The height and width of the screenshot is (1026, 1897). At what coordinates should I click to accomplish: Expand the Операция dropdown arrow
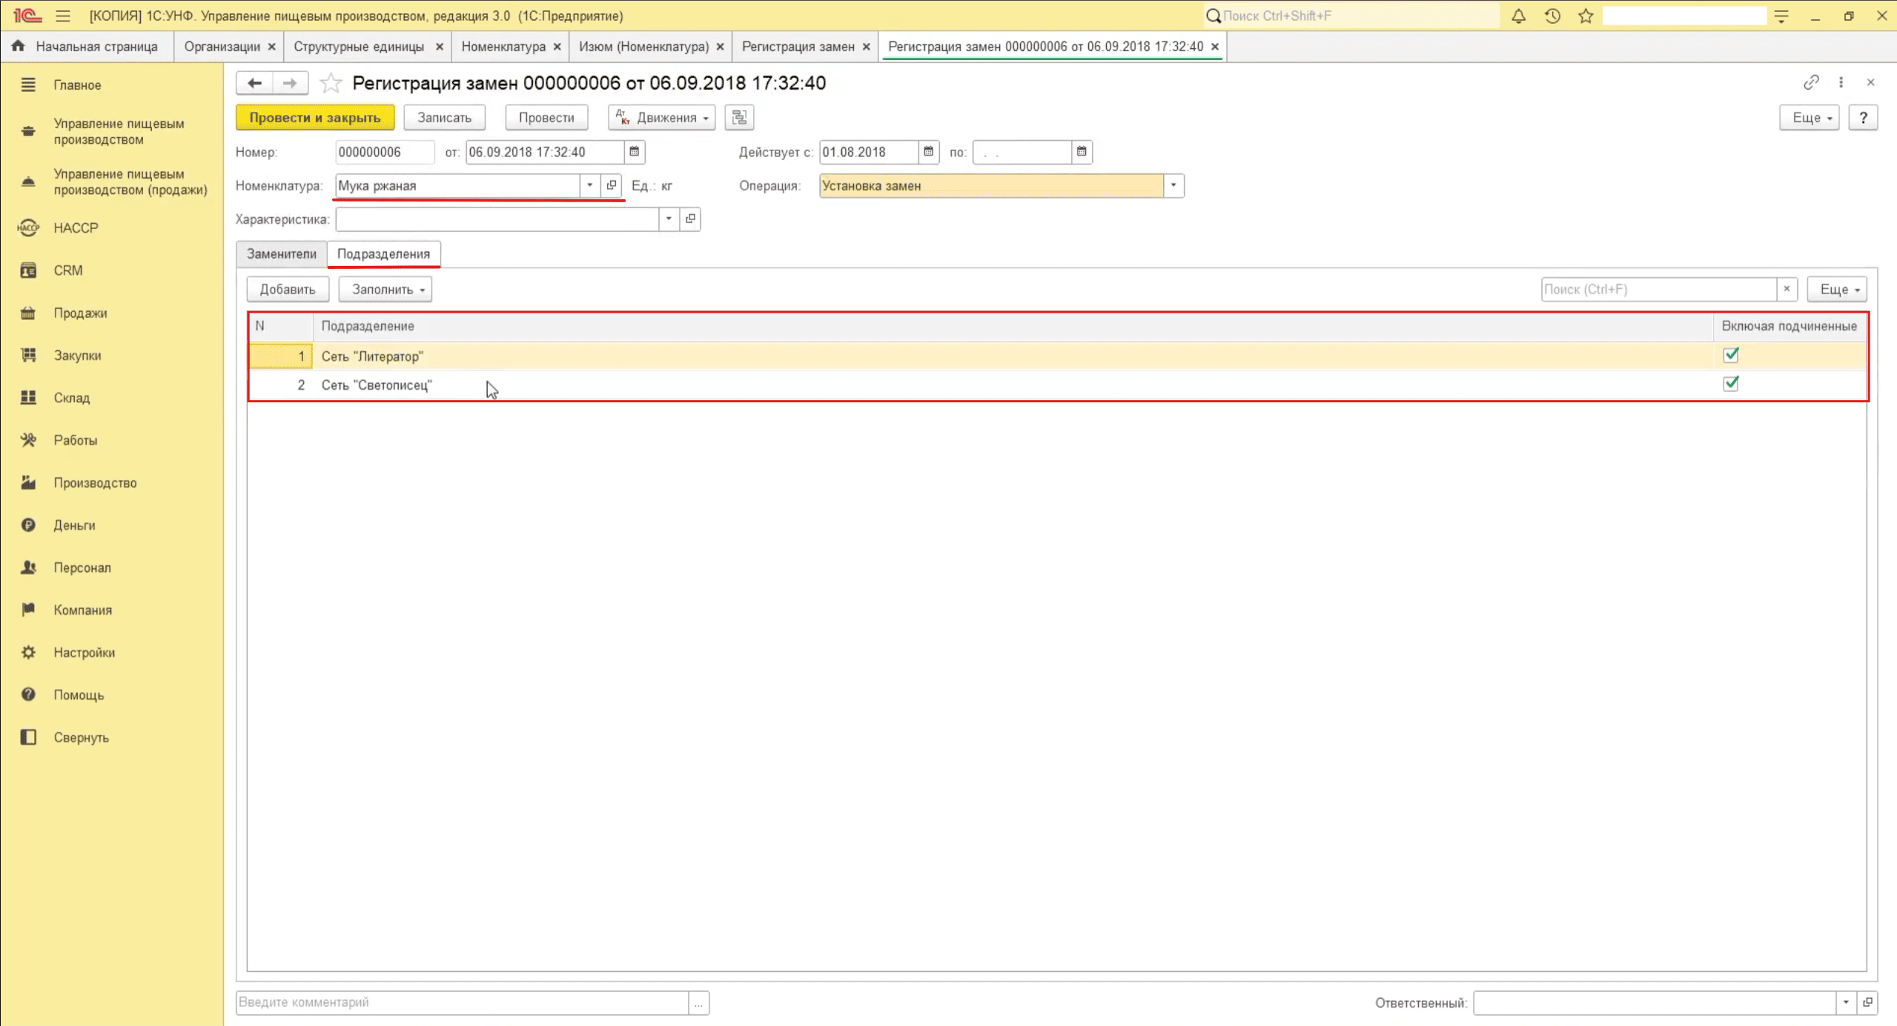(x=1173, y=185)
